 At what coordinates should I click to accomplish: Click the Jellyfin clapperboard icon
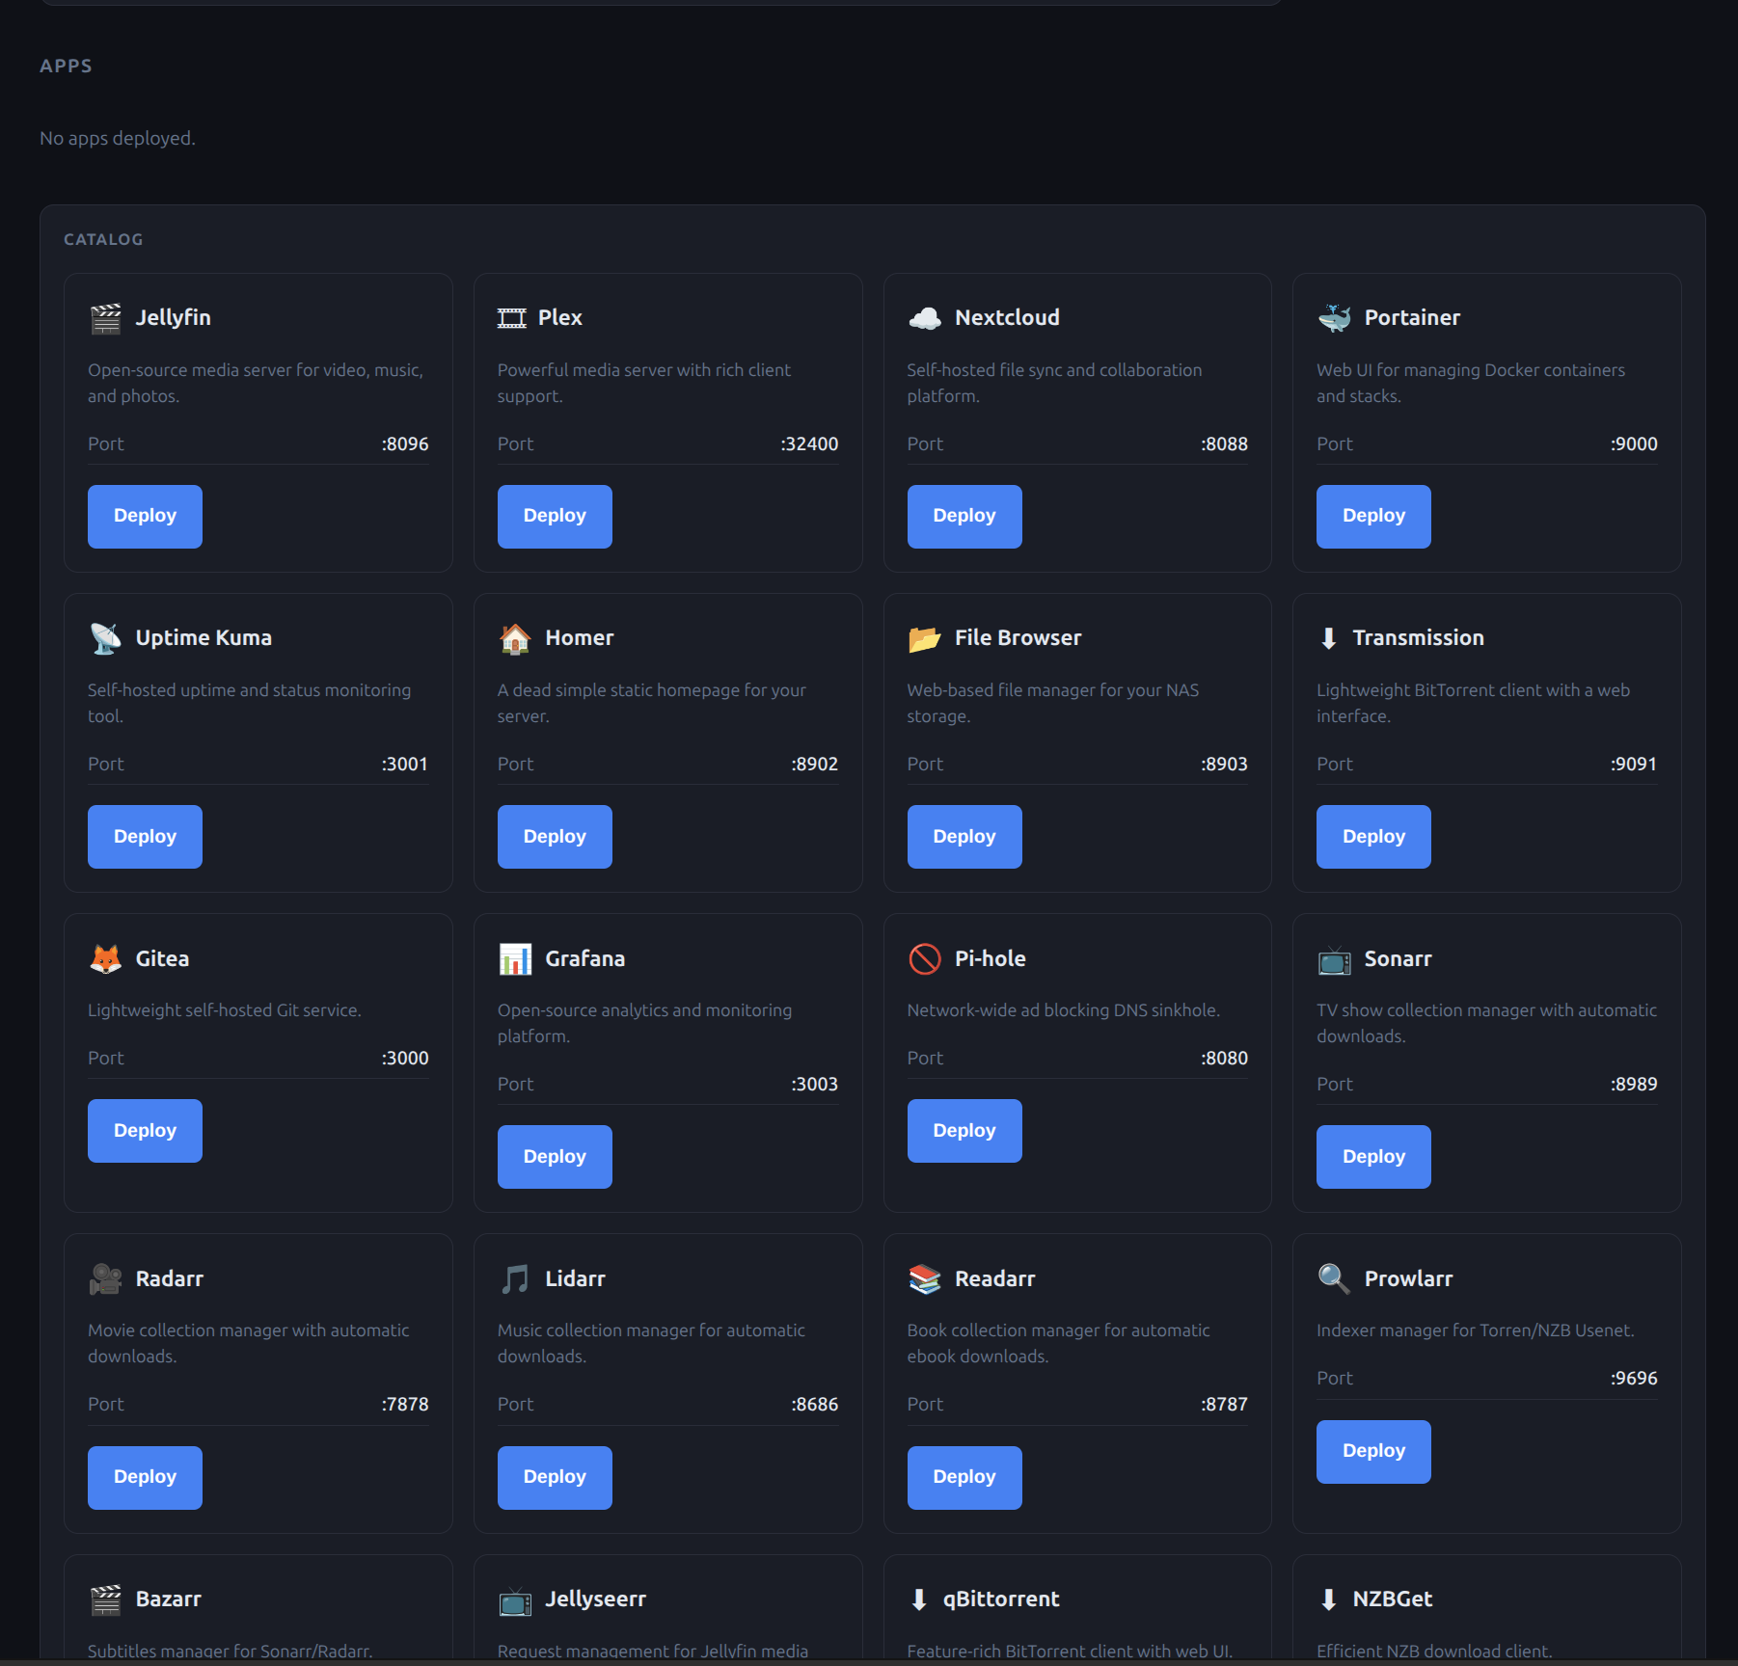105,318
